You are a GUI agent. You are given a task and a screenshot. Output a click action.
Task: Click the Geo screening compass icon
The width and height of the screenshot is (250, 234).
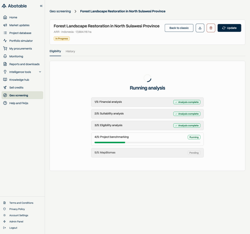pyautogui.click(x=5, y=95)
